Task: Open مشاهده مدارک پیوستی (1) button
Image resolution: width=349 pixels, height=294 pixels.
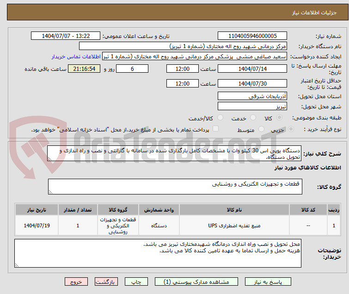Action: pyautogui.click(x=196, y=282)
